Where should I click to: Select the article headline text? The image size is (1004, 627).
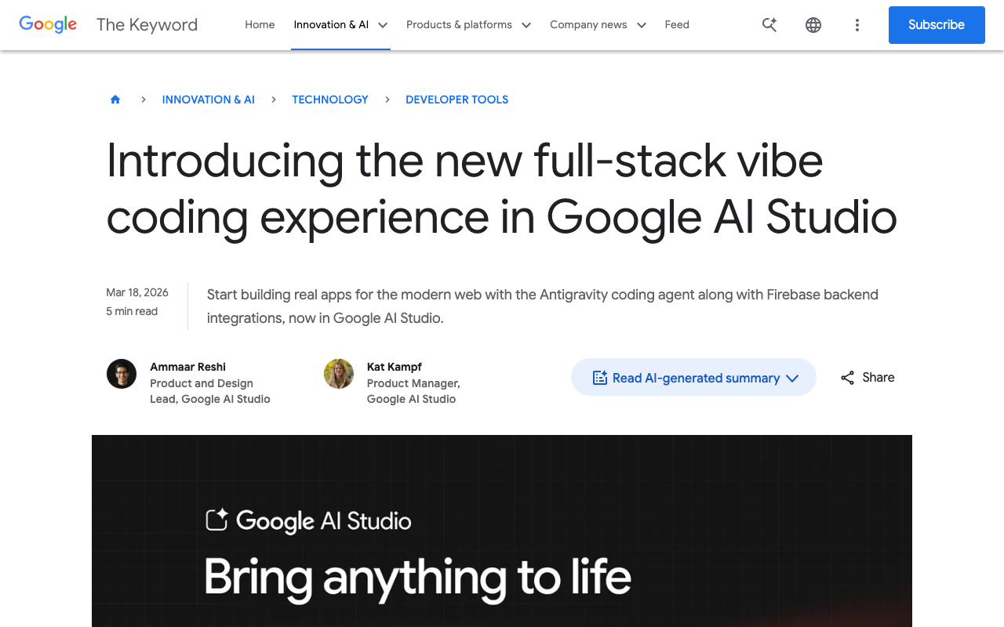point(501,189)
